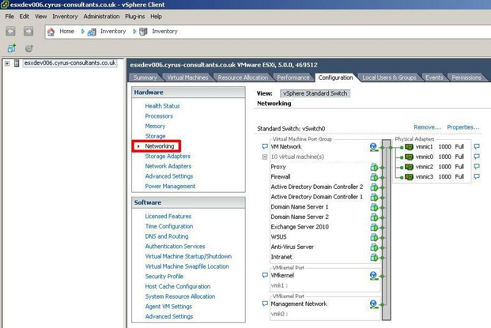Screen dimensions: 491x328
Task: Click Active Directory Domain Controller 1 VM icon
Action: pos(374,197)
